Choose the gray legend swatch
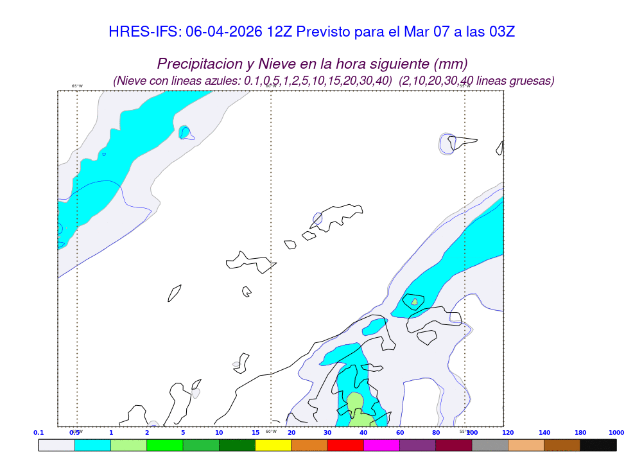642x454 pixels. 490,444
